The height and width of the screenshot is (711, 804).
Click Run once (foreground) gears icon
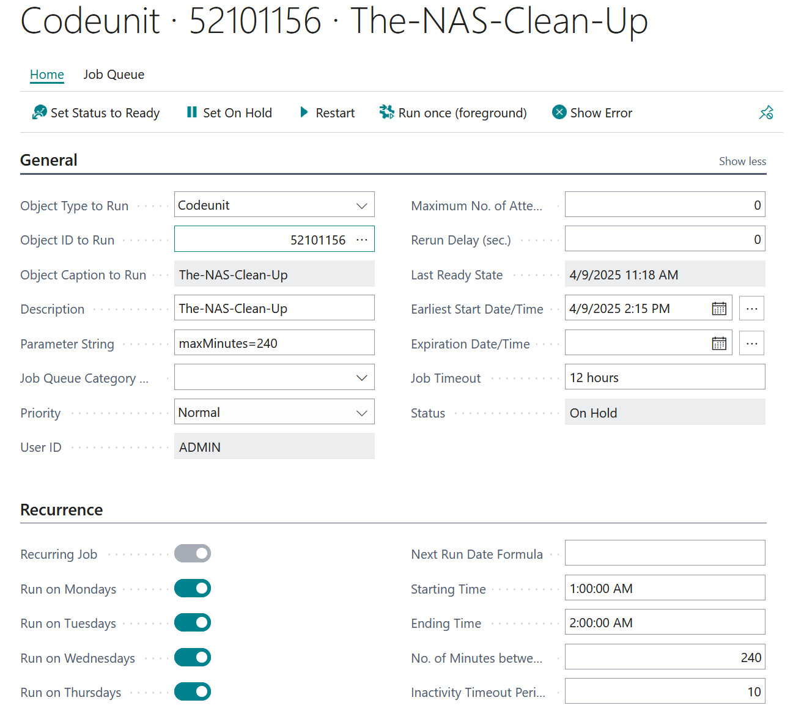point(386,112)
